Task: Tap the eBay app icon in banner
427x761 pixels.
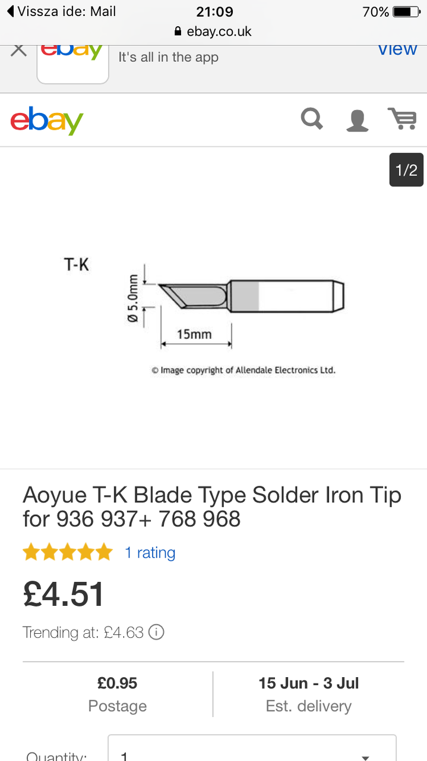Action: (x=72, y=61)
